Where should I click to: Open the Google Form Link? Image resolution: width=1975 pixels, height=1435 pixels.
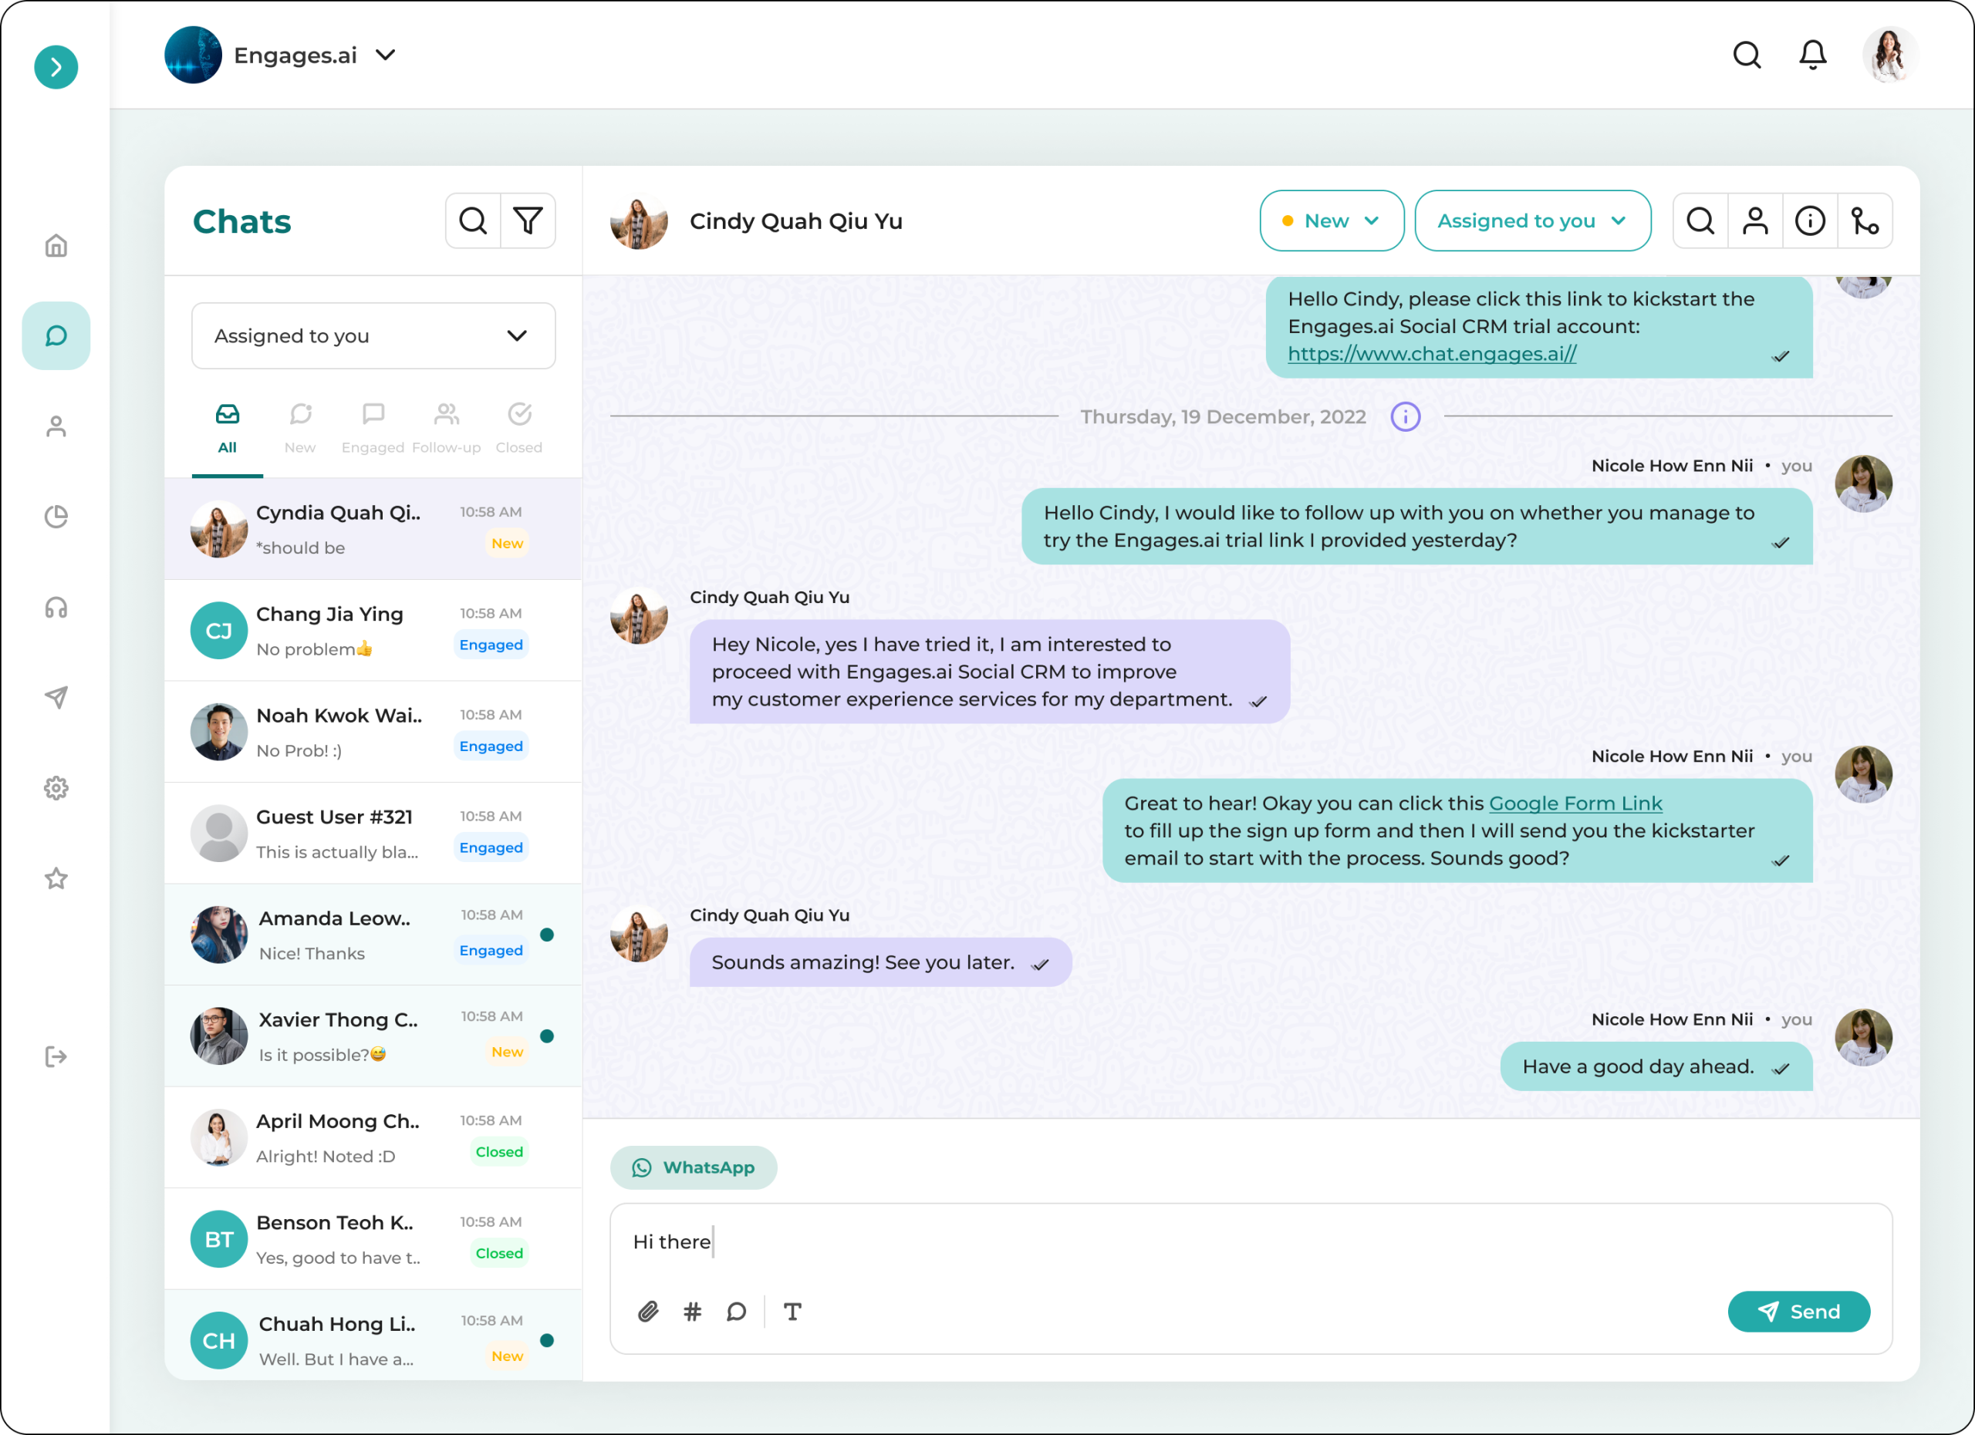pos(1575,803)
